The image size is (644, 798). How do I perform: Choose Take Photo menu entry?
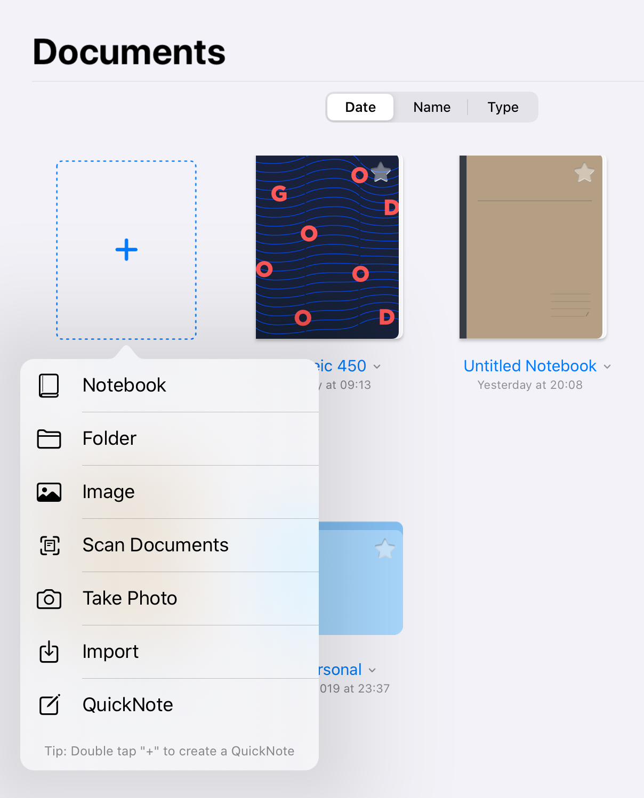[x=170, y=598]
